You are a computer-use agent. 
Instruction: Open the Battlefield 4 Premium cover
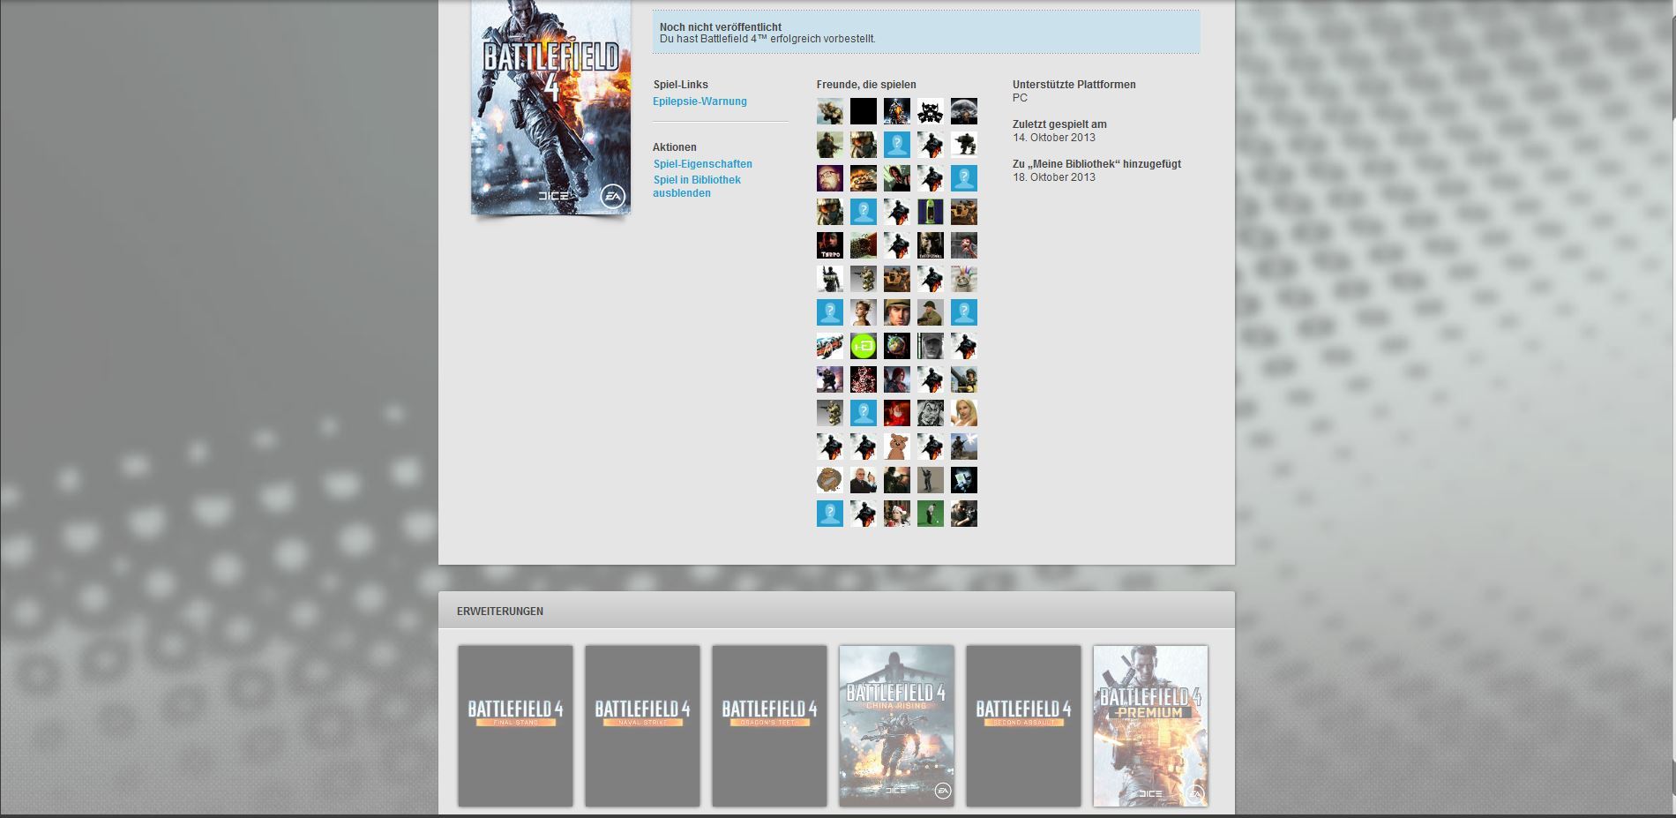pyautogui.click(x=1150, y=725)
